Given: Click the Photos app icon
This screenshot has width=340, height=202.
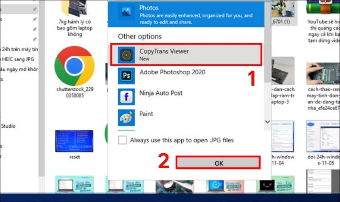Looking at the screenshot, I should [126, 12].
